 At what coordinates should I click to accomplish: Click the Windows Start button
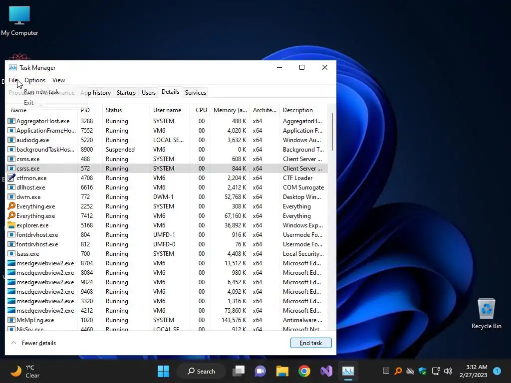[163, 371]
